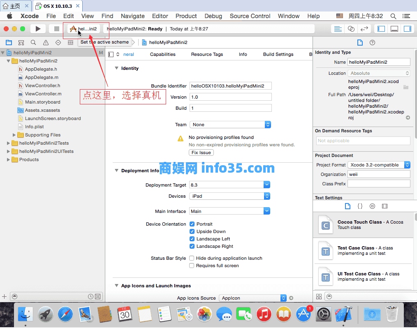Stop the running task with Stop button
The image size is (417, 328).
coord(56,29)
